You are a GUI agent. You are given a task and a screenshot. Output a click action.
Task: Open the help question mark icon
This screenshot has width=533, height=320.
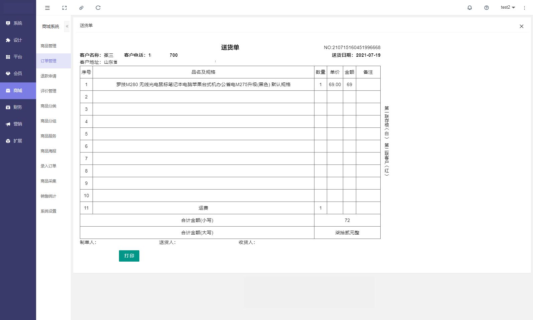[x=487, y=8]
